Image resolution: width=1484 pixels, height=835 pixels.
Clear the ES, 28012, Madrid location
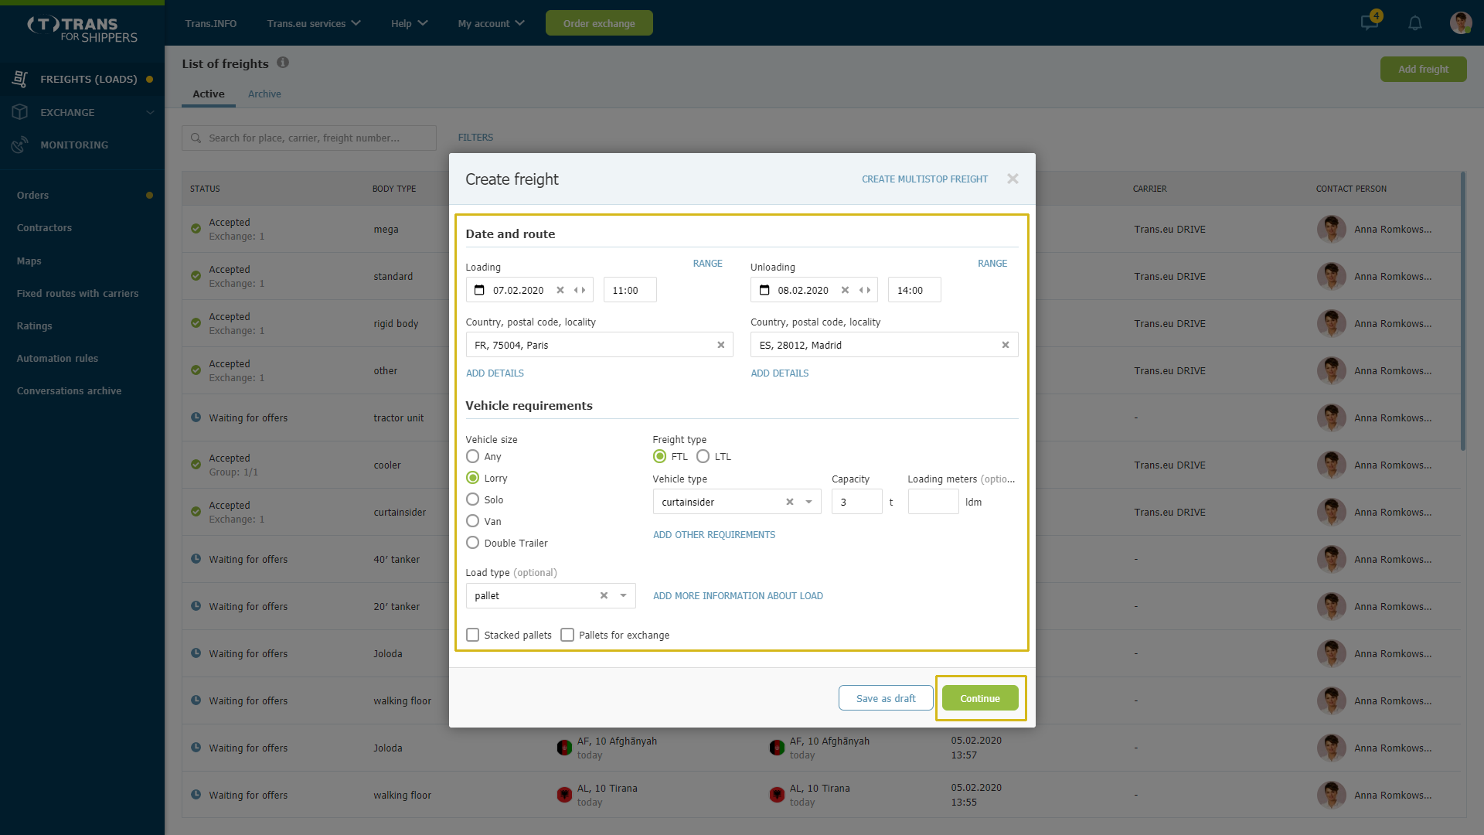click(x=1006, y=345)
